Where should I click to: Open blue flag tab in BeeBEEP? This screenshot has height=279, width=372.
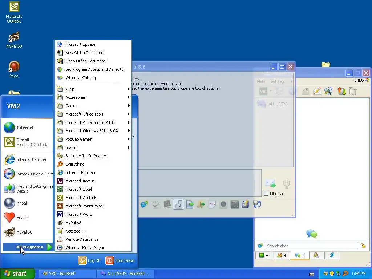(x=332, y=255)
